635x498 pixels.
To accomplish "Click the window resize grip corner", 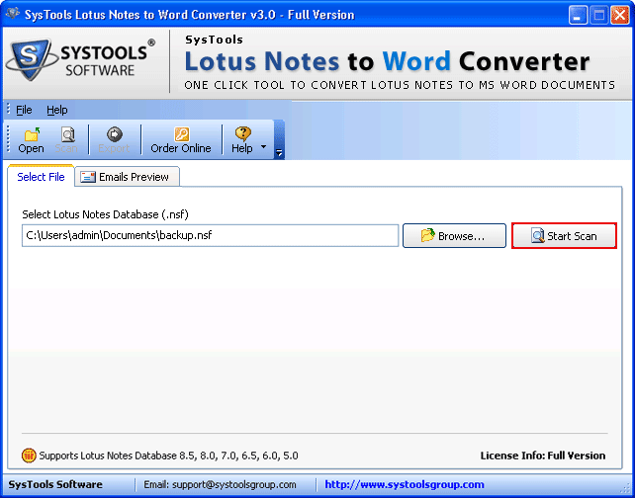I will [x=627, y=487].
